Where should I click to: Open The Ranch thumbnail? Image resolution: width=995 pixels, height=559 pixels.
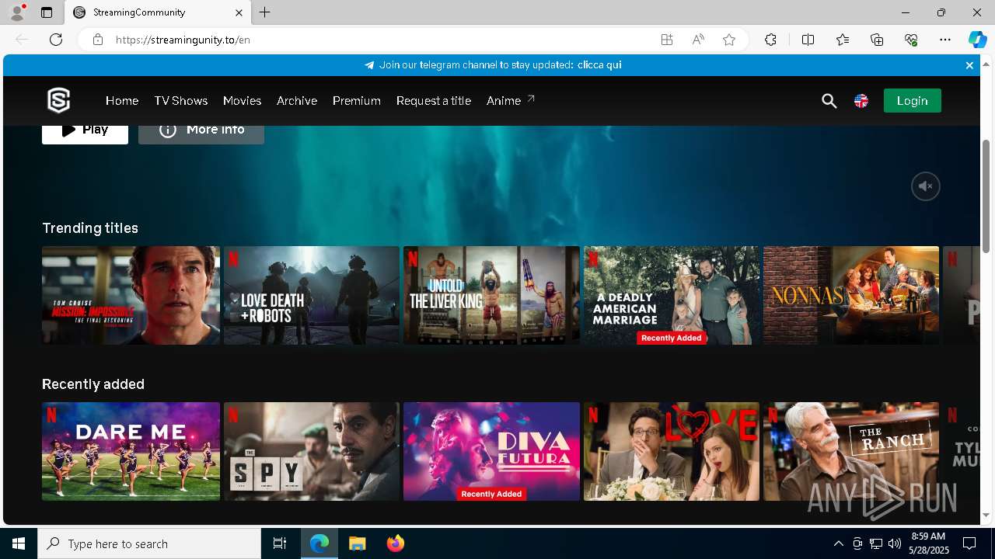[x=851, y=451]
